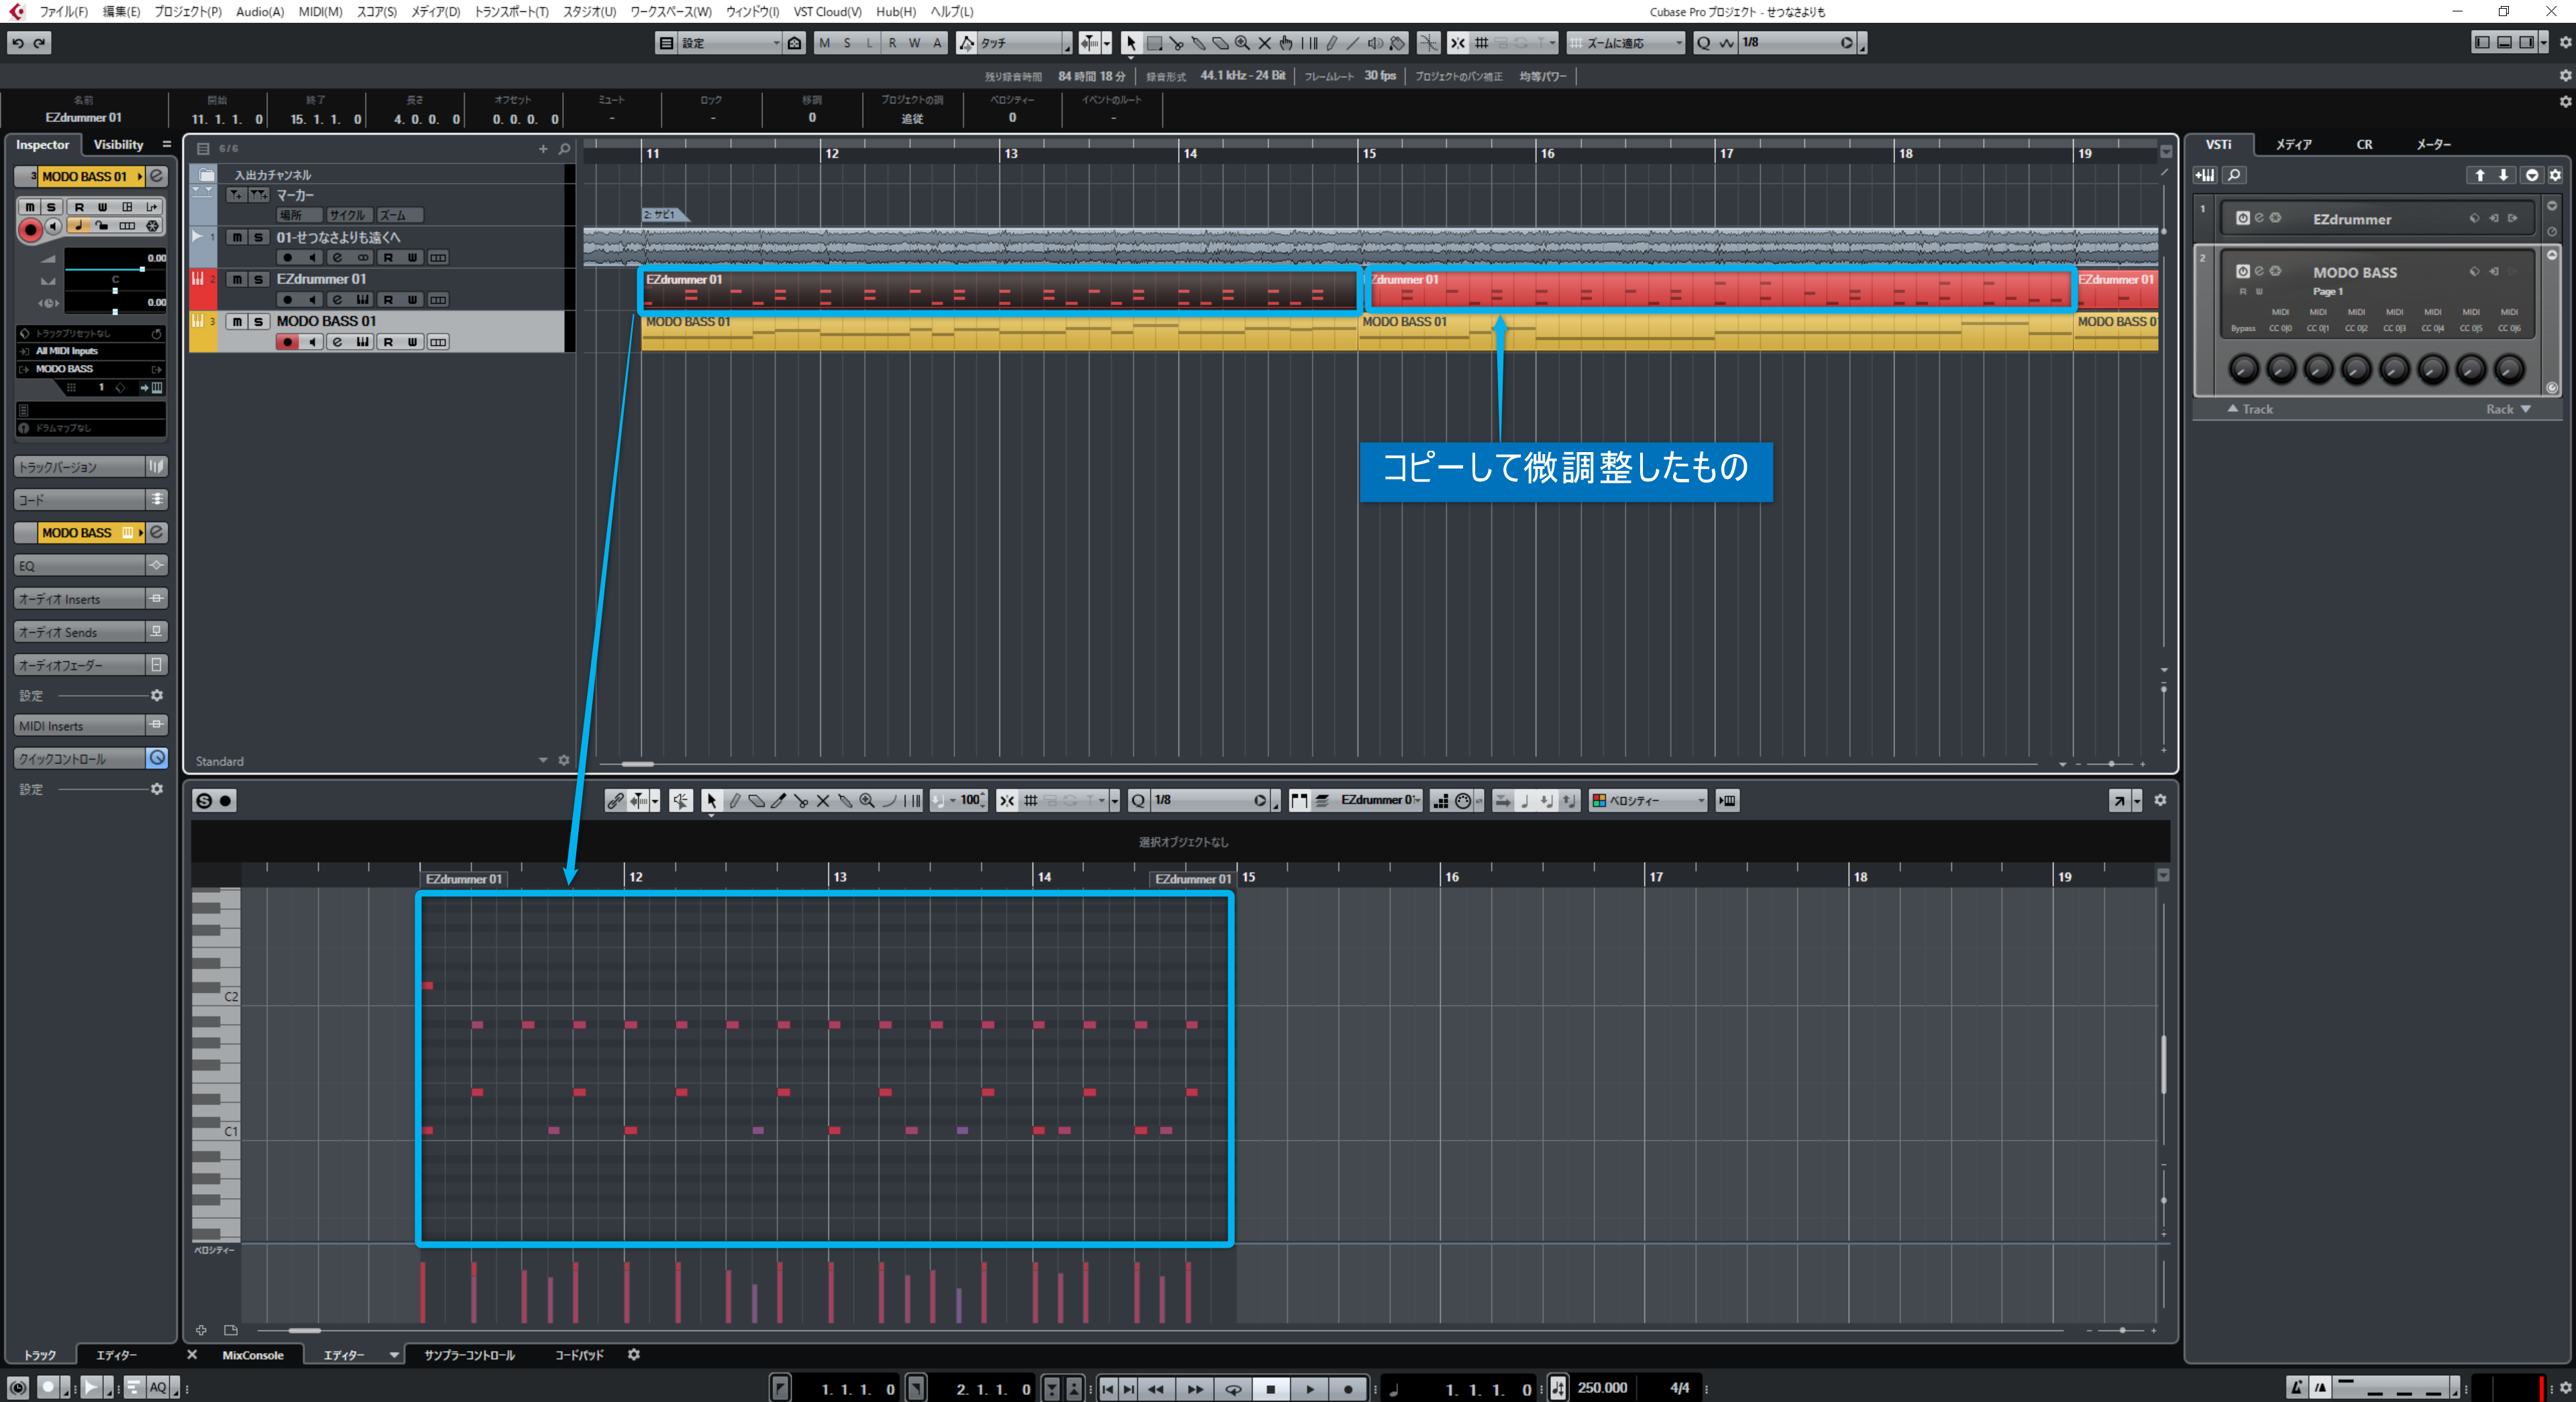Click the add track plus icon
The height and width of the screenshot is (1402, 2576).
543,149
